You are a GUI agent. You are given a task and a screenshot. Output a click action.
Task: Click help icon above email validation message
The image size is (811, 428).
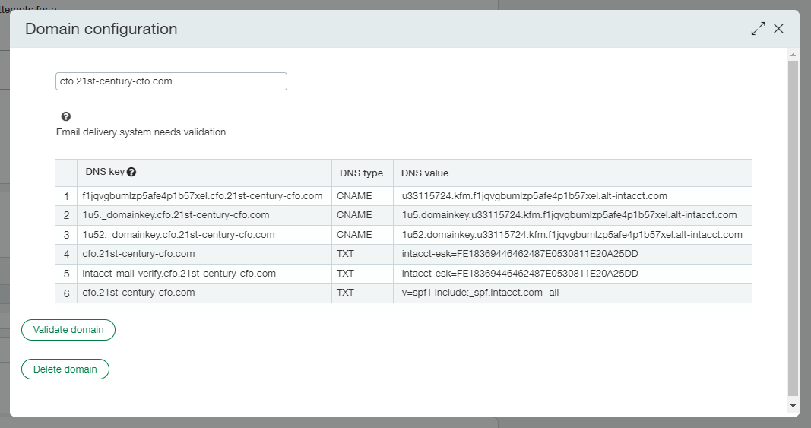66,116
